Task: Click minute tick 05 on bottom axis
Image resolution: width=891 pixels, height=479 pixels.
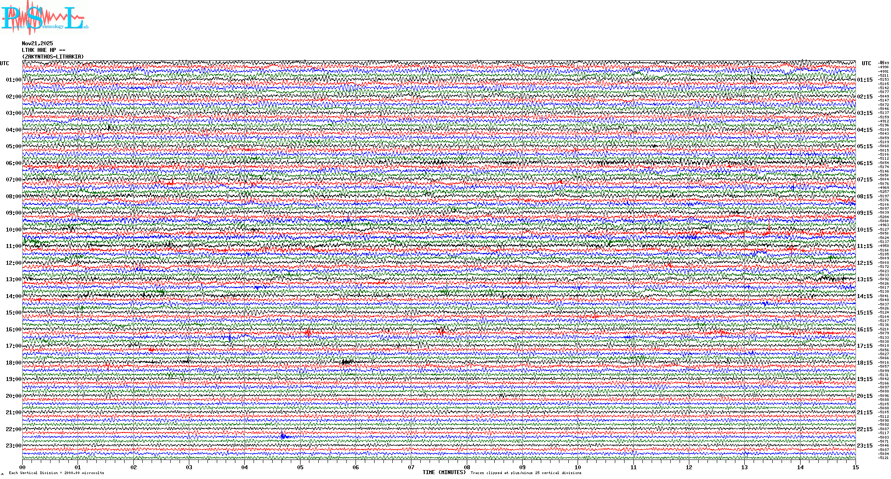Action: 300,467
